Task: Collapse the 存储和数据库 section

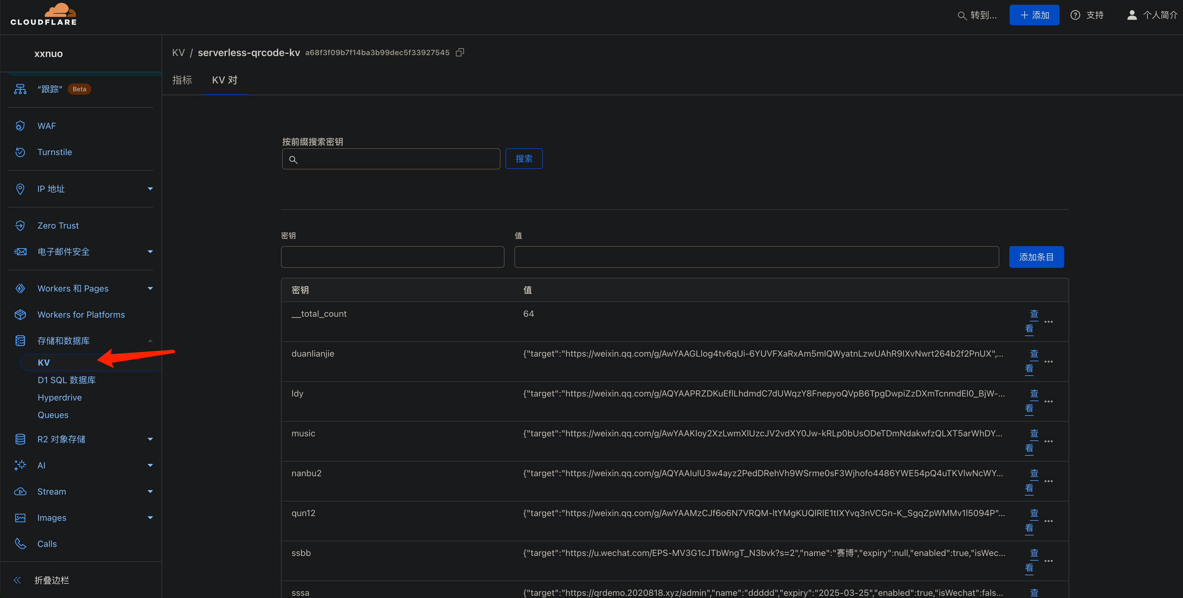Action: click(x=150, y=341)
